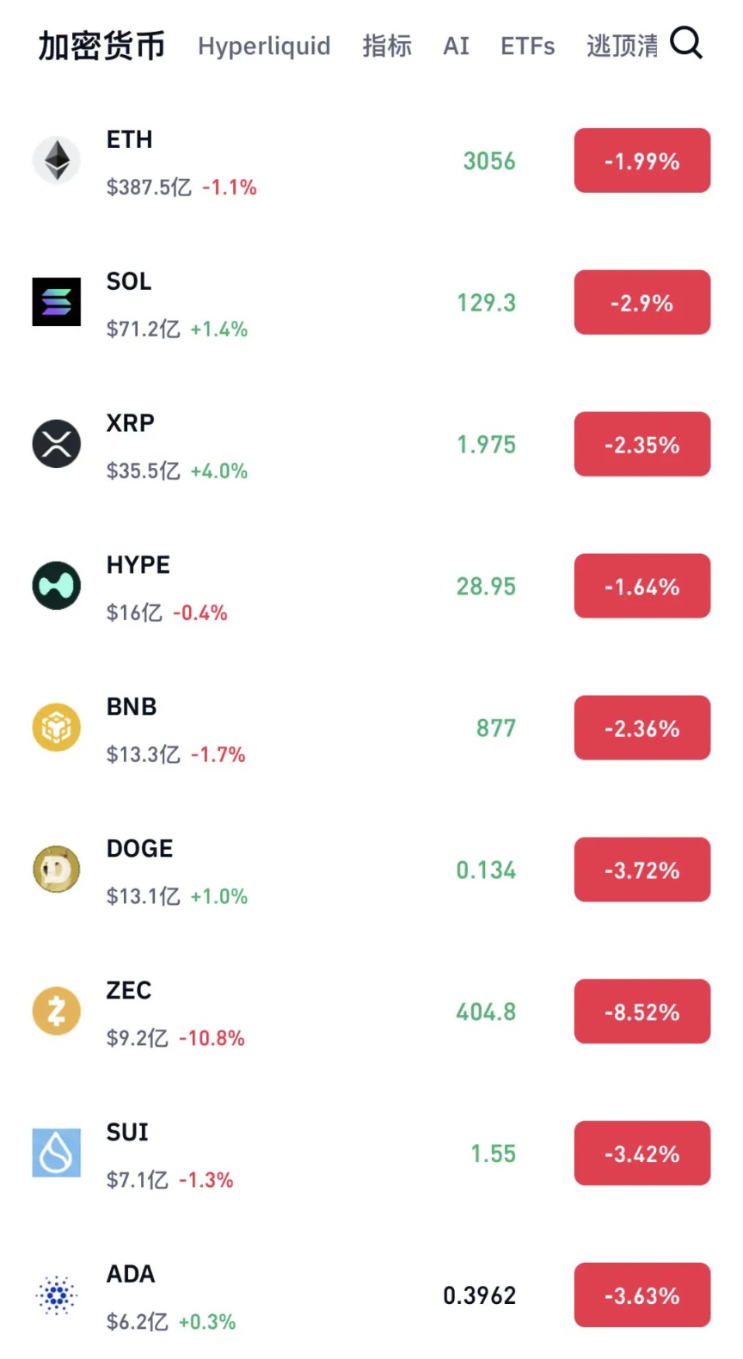This screenshot has width=743, height=1359.
Task: Open the DOGE row name label
Action: click(x=139, y=849)
